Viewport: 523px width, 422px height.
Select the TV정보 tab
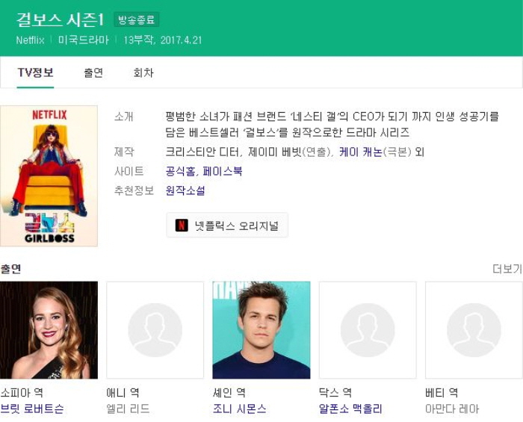click(x=35, y=72)
